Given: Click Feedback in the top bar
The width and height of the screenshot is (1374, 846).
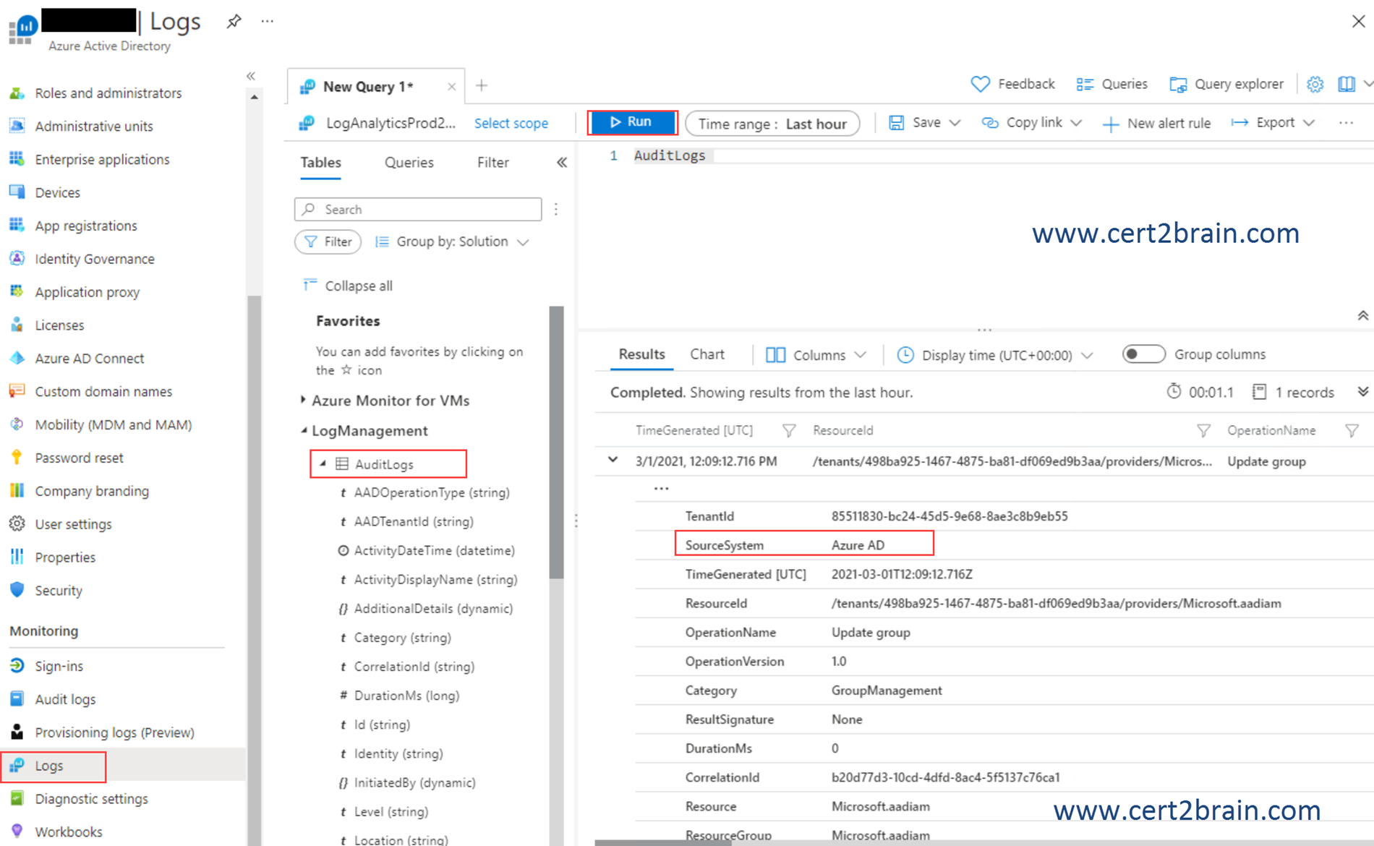Looking at the screenshot, I should [1012, 84].
